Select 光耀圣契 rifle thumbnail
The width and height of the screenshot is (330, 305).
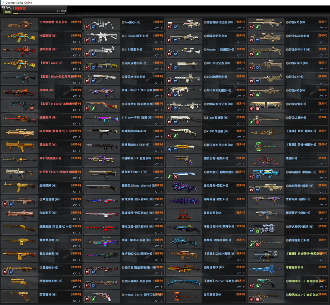[x=20, y=38]
